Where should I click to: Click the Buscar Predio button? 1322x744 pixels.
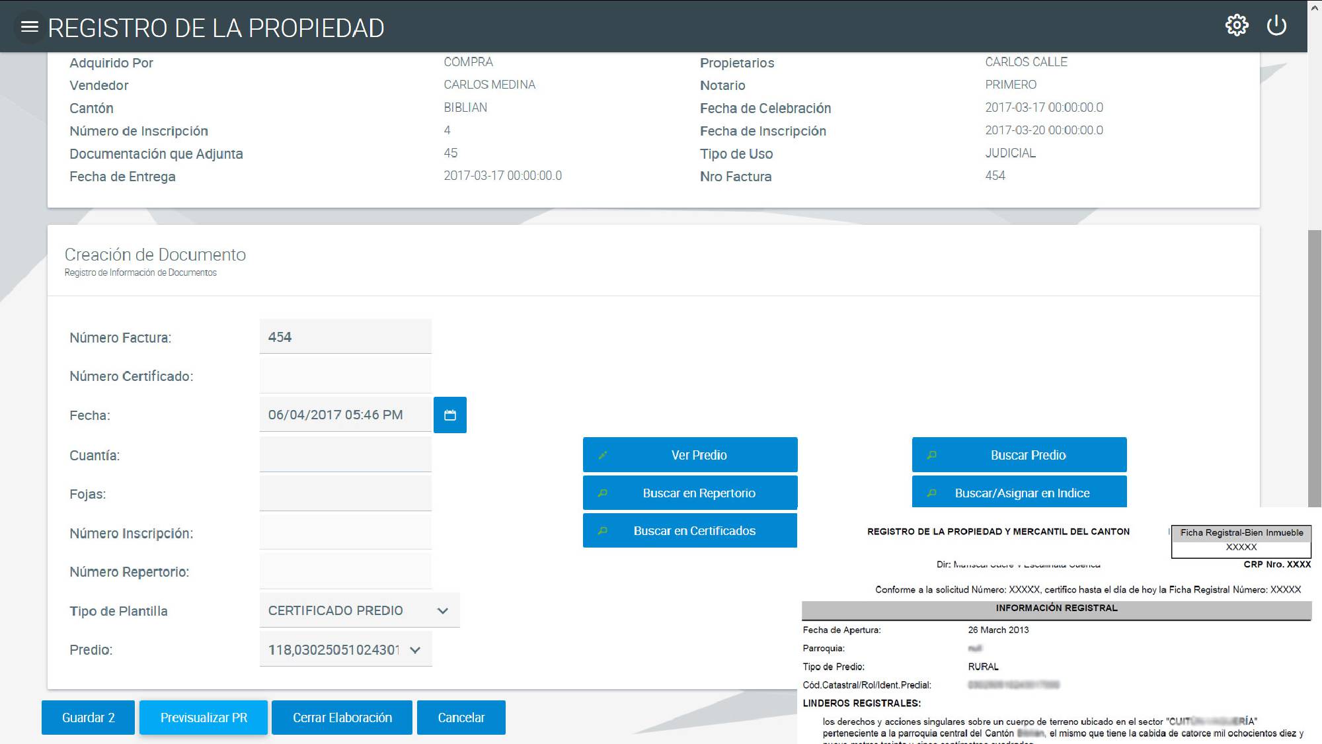pos(1019,455)
